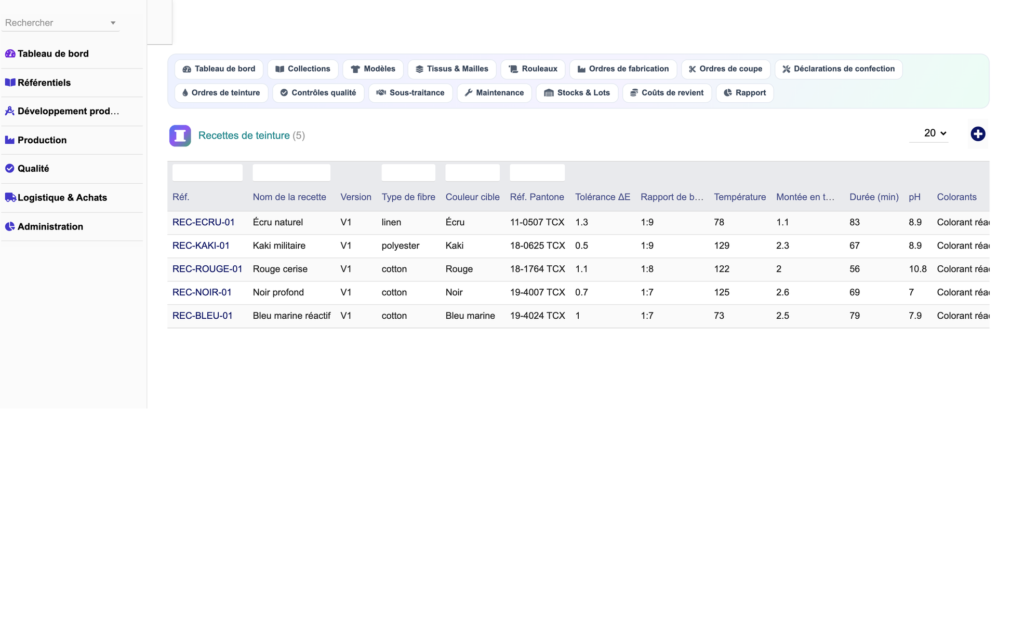Viewport: 1011px width, 625px height.
Task: Open recipe link REC-NOIR-01
Action: coord(202,292)
